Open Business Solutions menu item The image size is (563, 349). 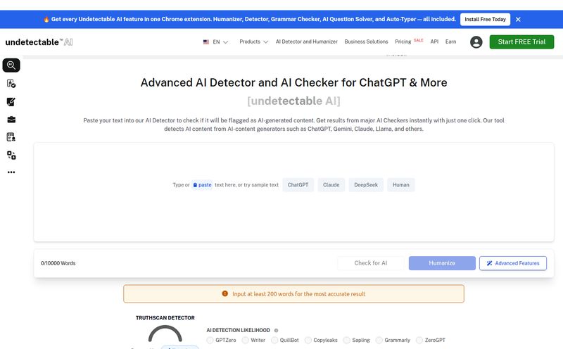tap(366, 42)
